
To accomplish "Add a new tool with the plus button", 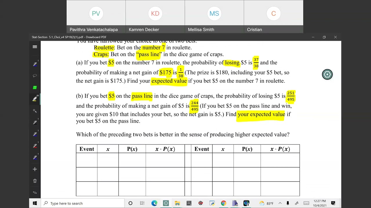I will pos(35,169).
